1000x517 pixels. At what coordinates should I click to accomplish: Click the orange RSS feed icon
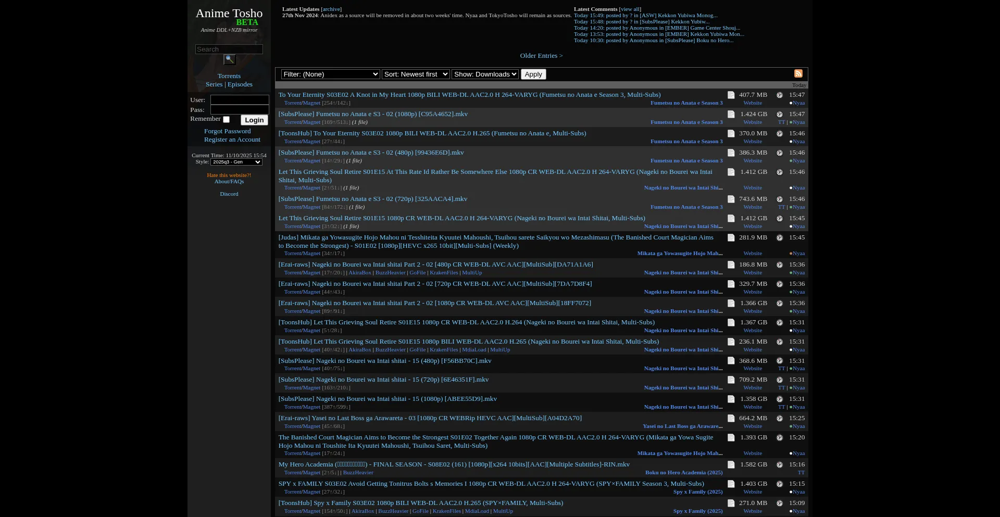tap(798, 73)
